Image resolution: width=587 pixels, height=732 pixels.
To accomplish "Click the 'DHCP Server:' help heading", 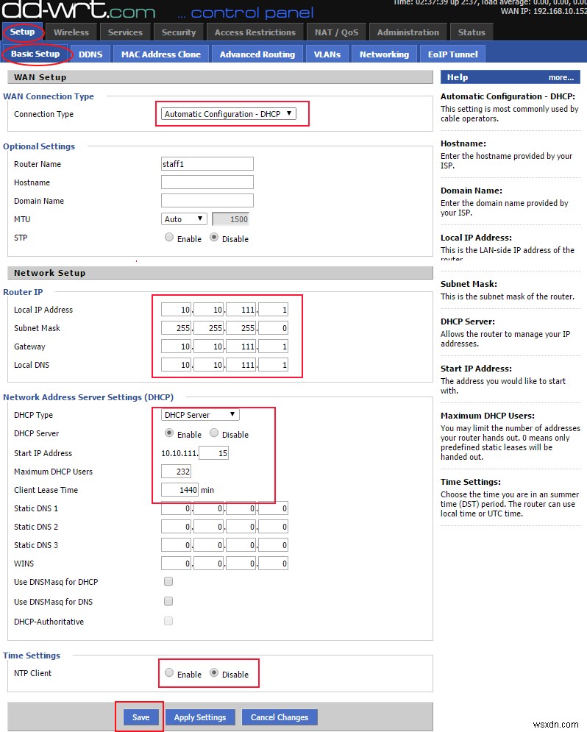I will tap(468, 321).
